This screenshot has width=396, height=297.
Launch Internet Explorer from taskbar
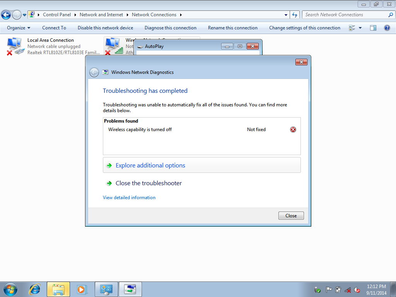[34, 289]
